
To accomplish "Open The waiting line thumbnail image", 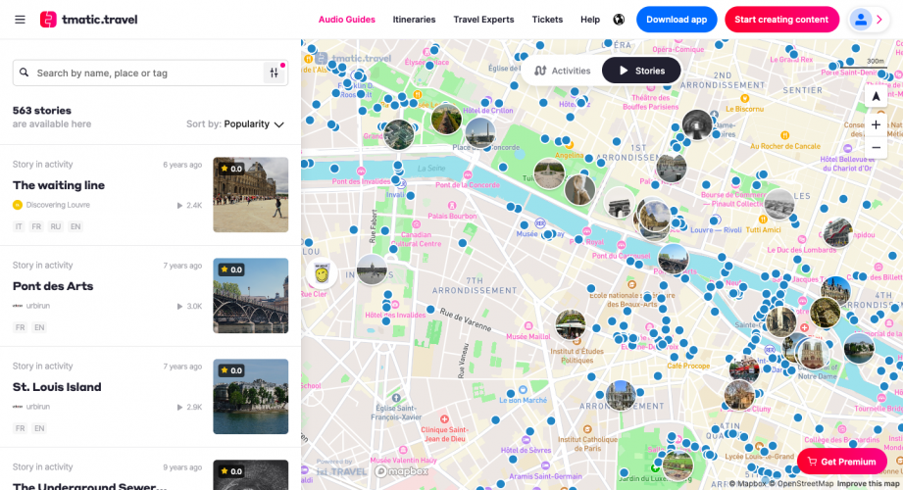I will click(251, 195).
